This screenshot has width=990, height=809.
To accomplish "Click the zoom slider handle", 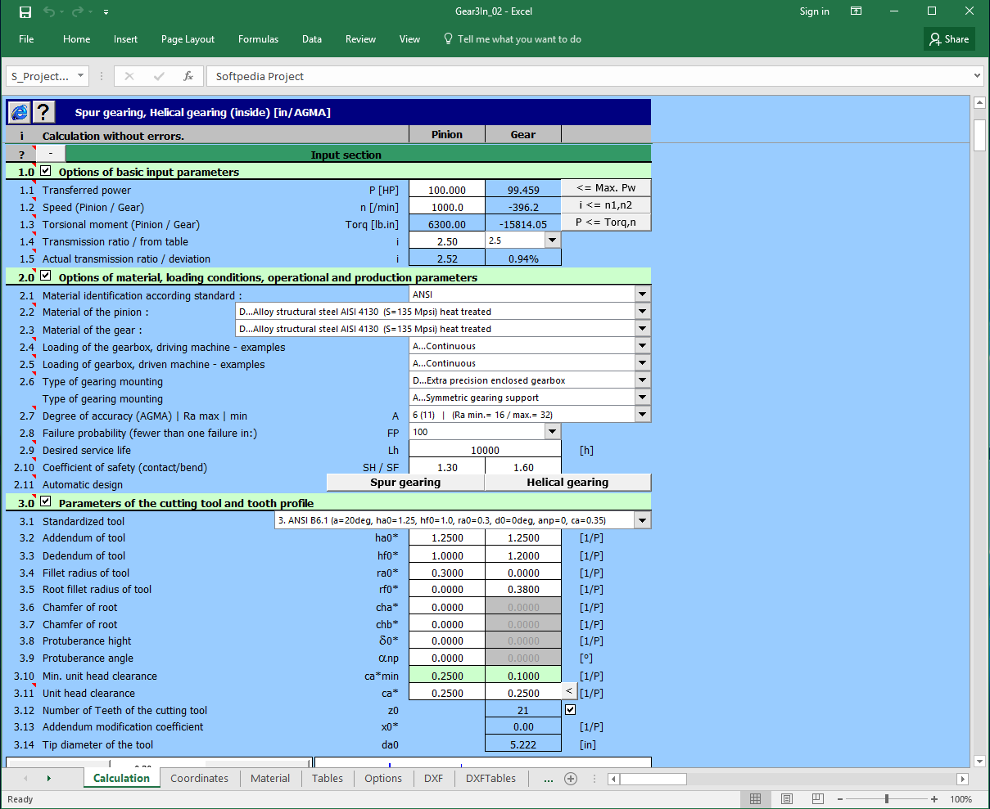I will coord(887,798).
